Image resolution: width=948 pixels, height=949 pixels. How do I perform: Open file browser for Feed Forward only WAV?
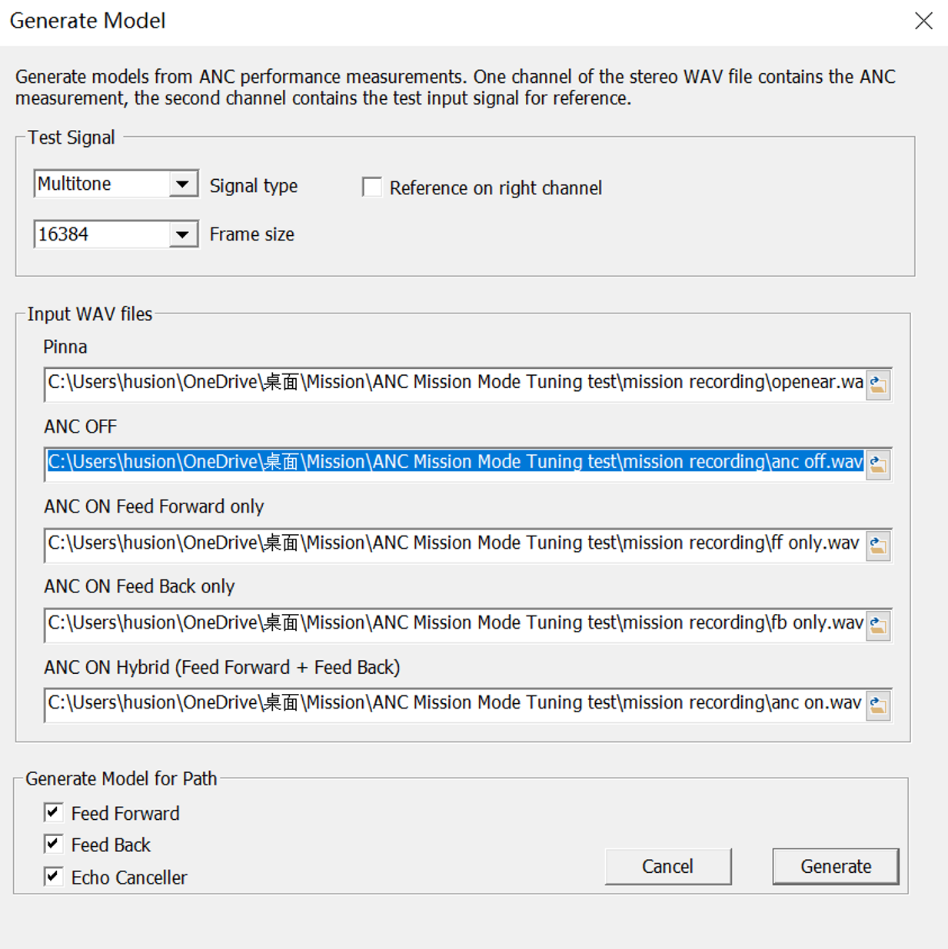[x=878, y=546]
